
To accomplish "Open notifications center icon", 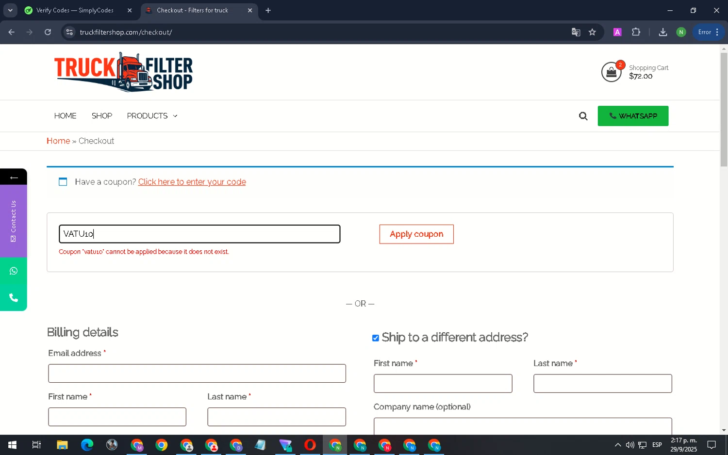I will [711, 445].
